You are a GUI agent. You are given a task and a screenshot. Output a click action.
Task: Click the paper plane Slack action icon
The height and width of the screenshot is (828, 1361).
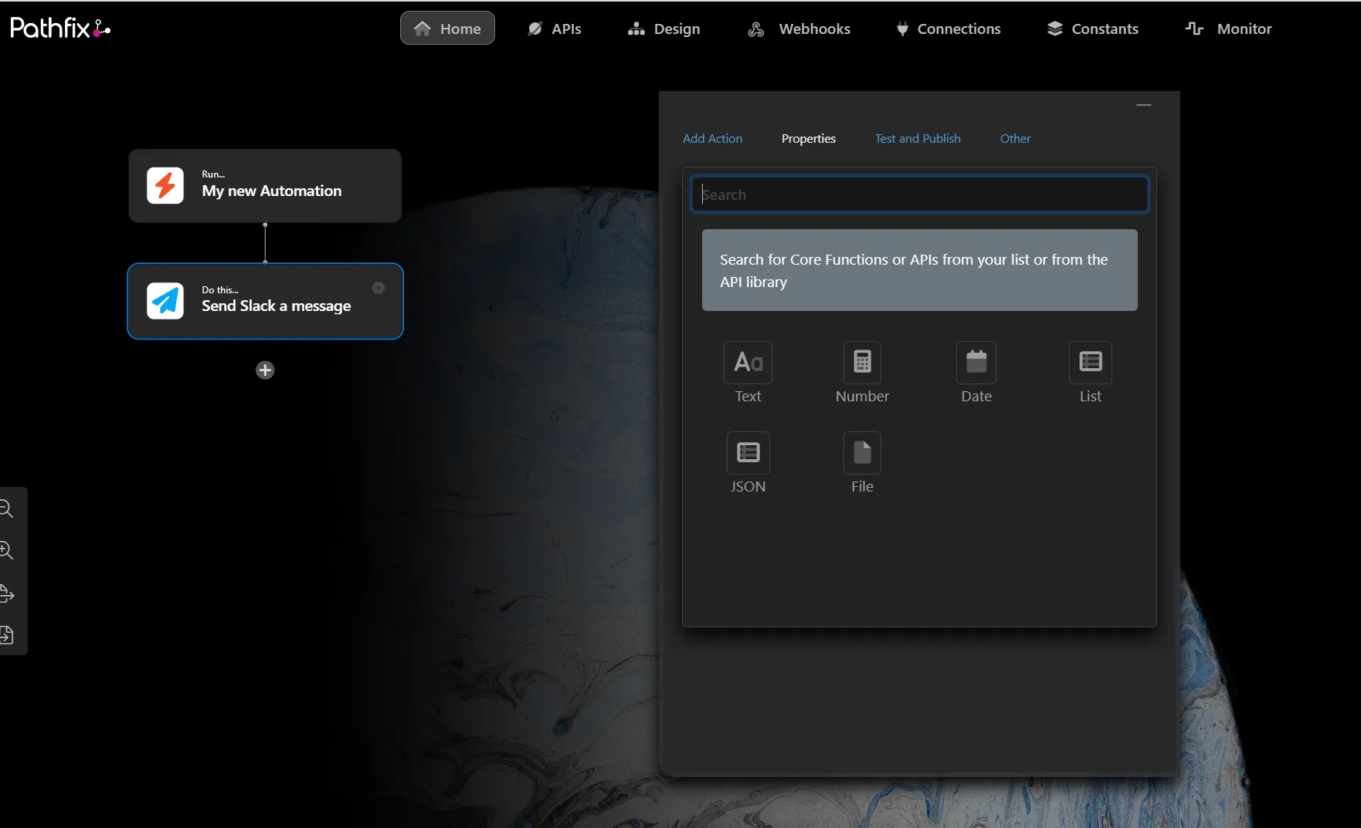point(165,301)
